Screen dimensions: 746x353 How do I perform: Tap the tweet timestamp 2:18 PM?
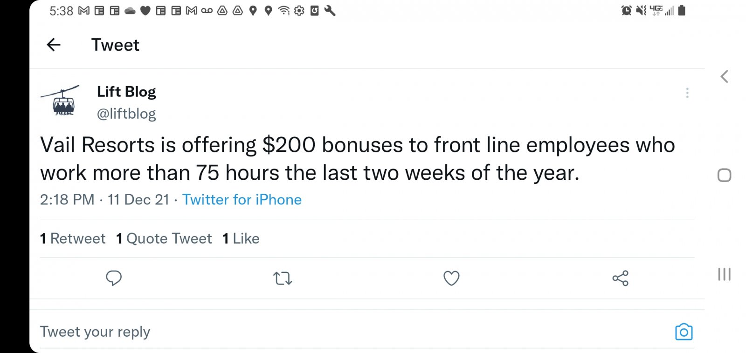[x=67, y=200]
